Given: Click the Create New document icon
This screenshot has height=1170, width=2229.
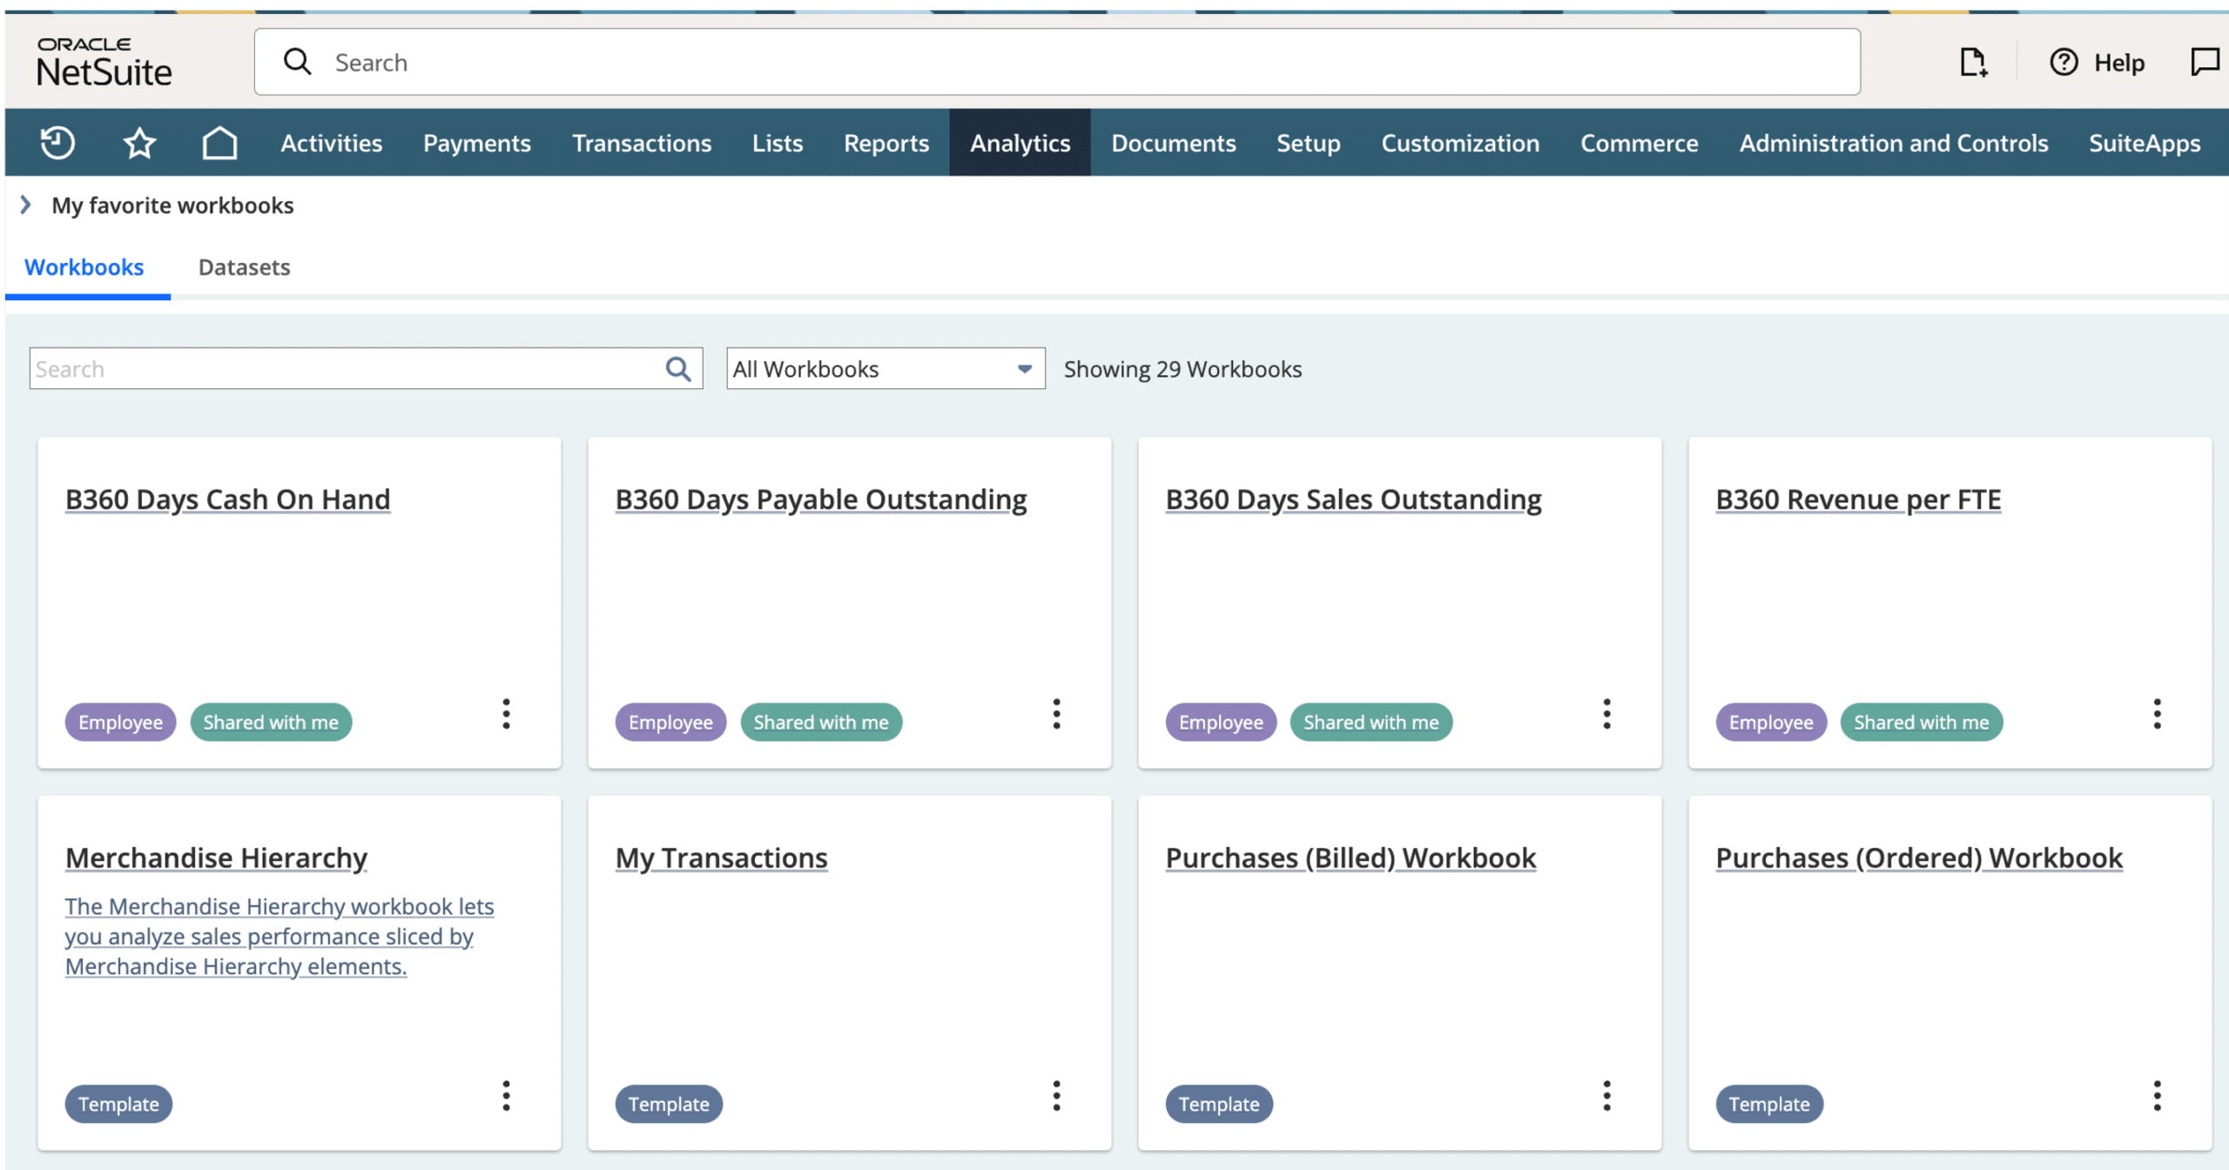Looking at the screenshot, I should click(1973, 63).
